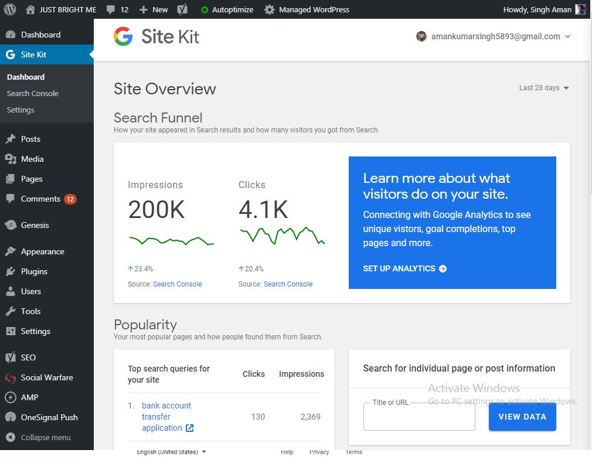Click the Privacy footer link
The width and height of the screenshot is (592, 470).
click(x=319, y=452)
